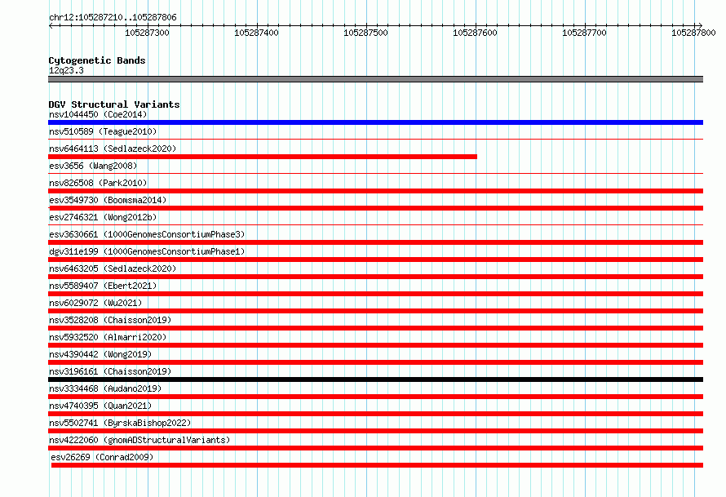
Task: Click the 105287300 ruler position label
Action: (147, 33)
